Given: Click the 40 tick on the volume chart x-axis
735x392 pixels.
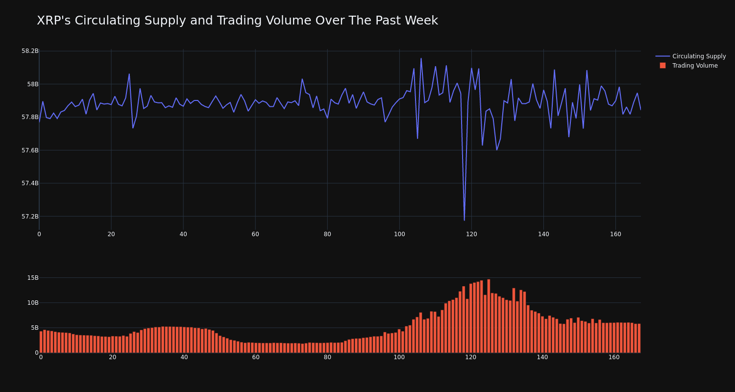Looking at the screenshot, I should 184,357.
